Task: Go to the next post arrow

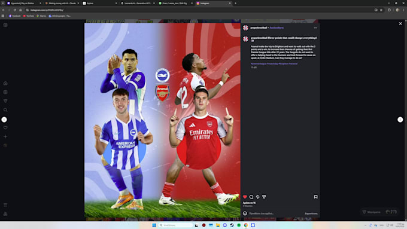Action: [400, 120]
